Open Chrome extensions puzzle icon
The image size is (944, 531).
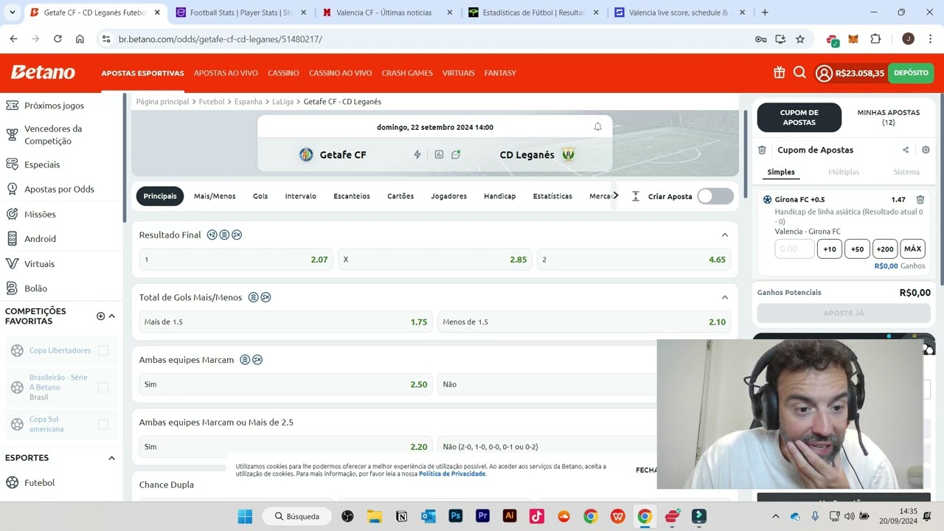(875, 39)
